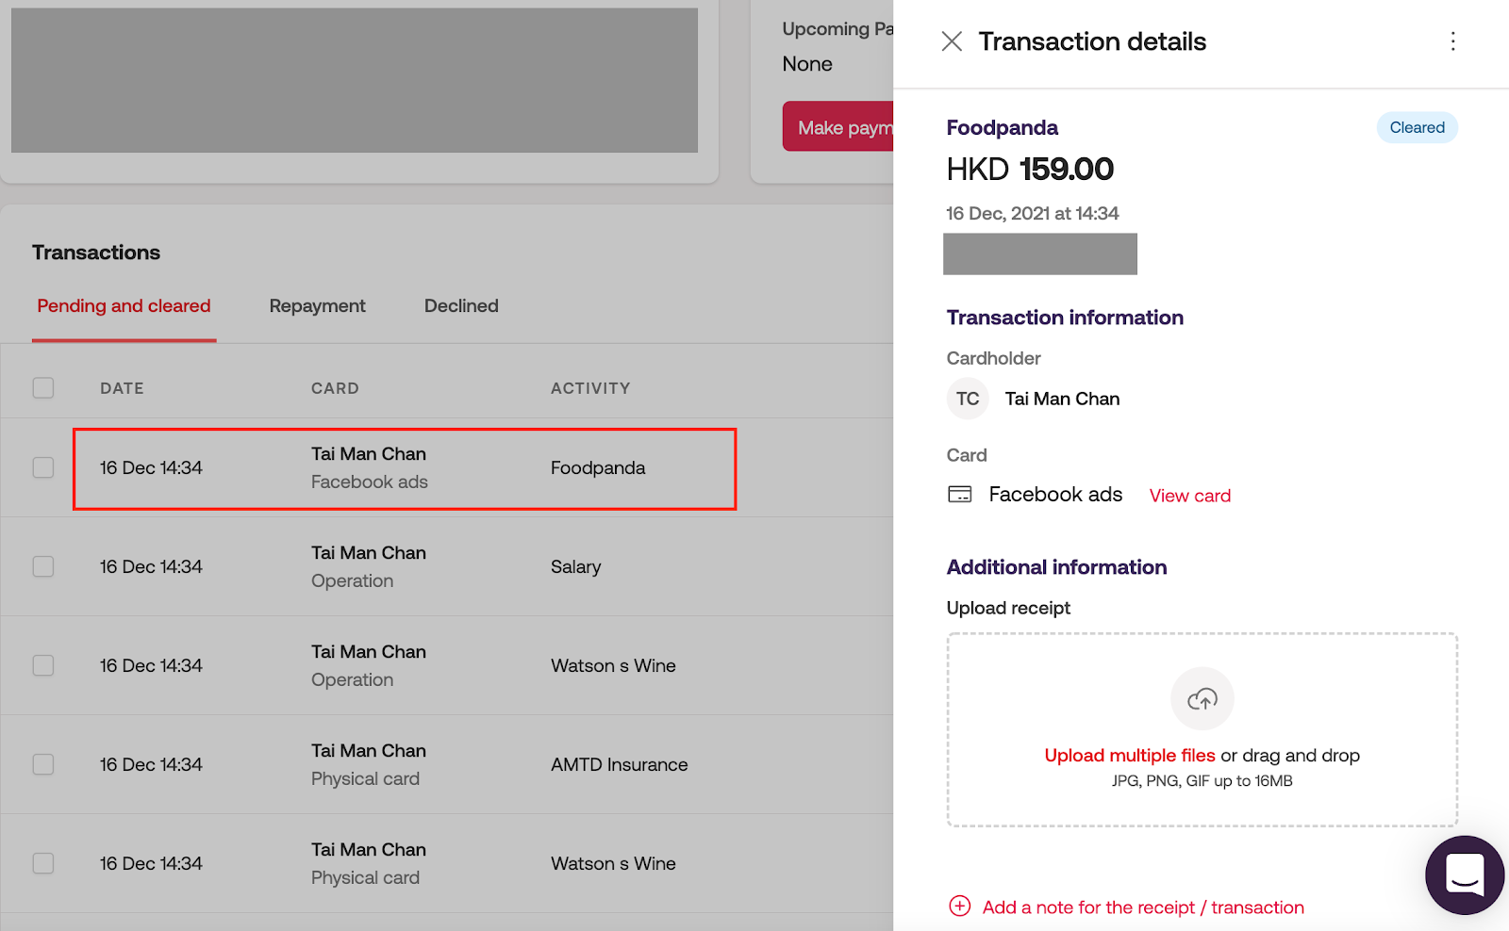Click the plus icon to add note

click(959, 906)
